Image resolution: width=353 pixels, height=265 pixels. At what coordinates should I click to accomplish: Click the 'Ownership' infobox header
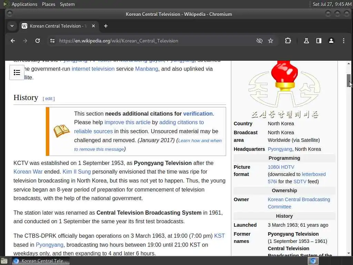click(284, 190)
